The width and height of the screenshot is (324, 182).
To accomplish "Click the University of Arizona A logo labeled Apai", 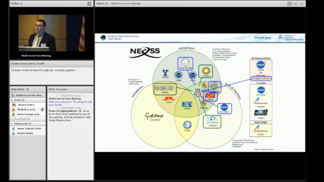I will (x=197, y=92).
